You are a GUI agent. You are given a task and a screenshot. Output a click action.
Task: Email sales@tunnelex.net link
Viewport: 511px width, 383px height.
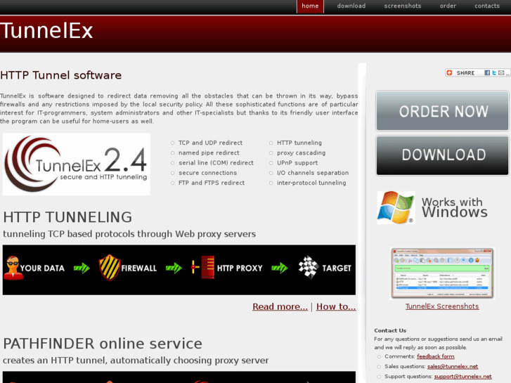tap(453, 367)
